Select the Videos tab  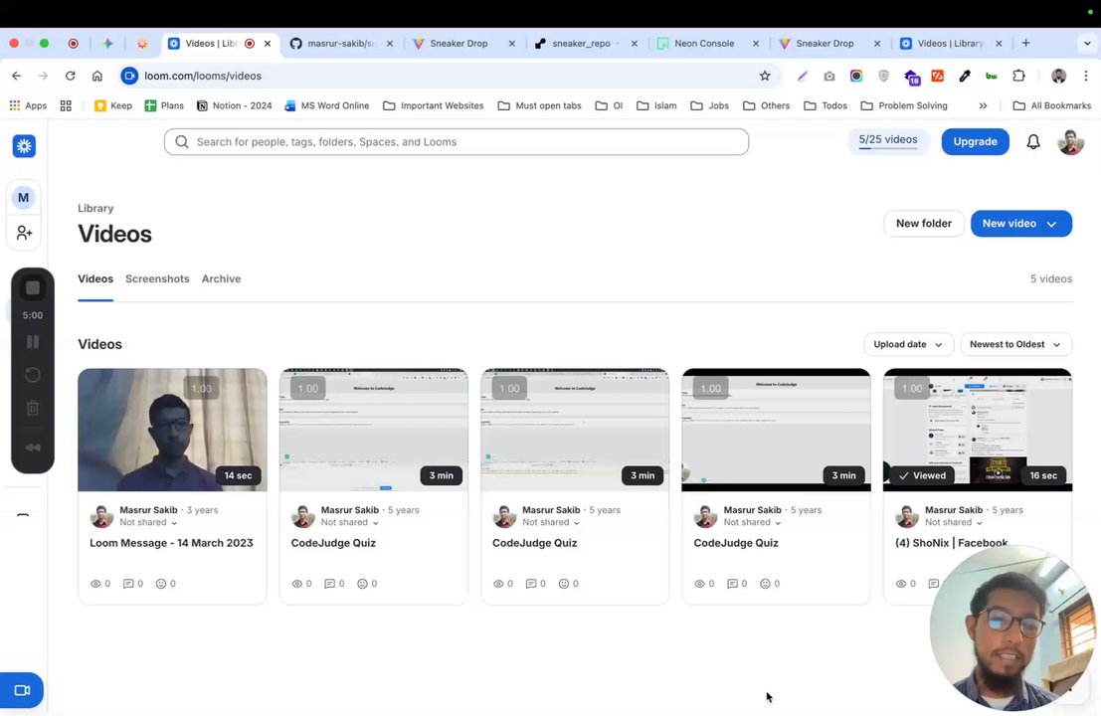coord(95,278)
